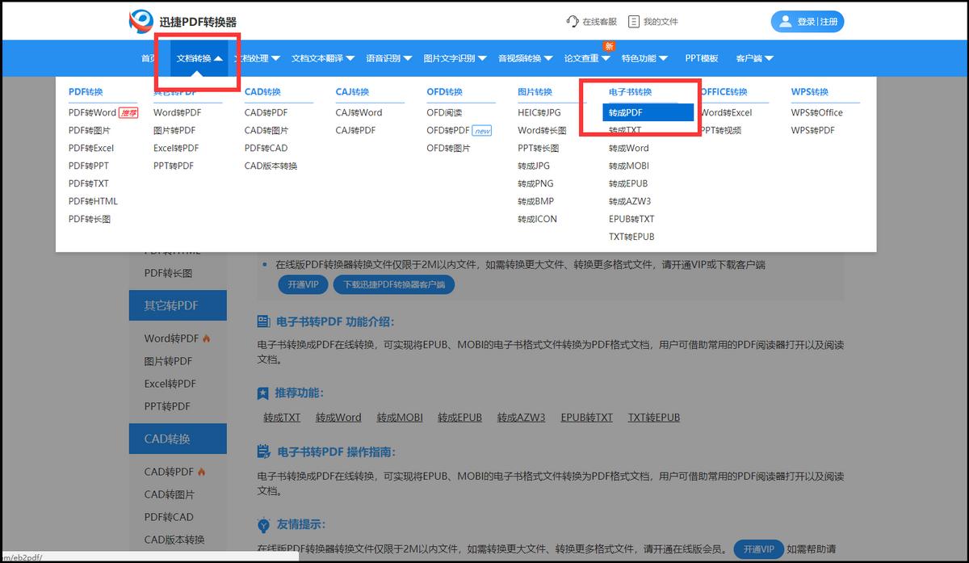Click the 开通VIP button

[303, 284]
